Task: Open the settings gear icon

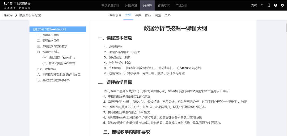Action: [x=282, y=5]
